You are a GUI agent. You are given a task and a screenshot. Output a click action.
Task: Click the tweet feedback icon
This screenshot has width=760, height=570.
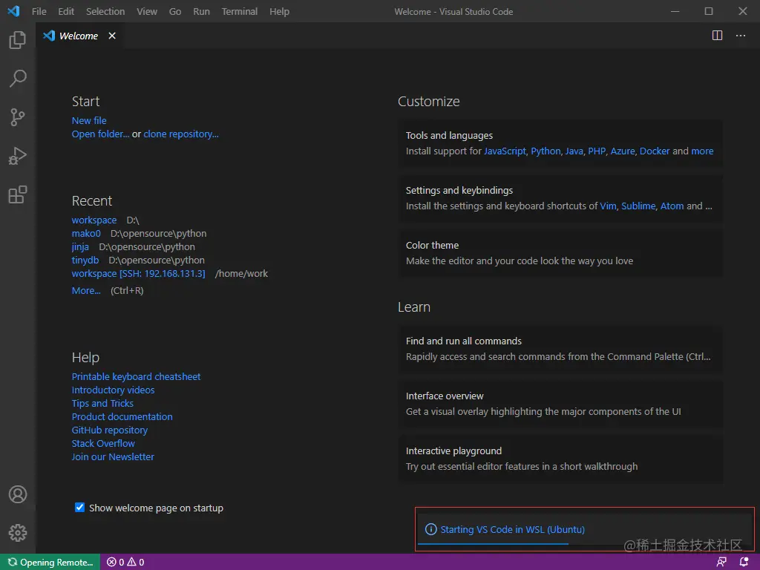pyautogui.click(x=721, y=562)
